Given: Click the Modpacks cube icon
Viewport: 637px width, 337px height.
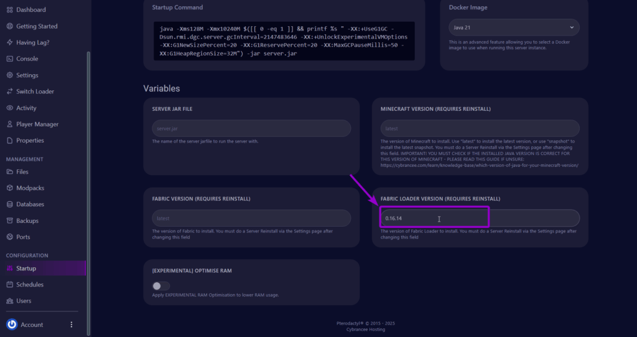Looking at the screenshot, I should (x=10, y=188).
